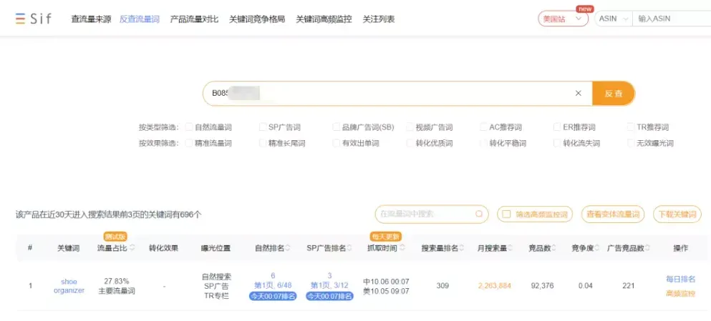Click natural rank link 第1页, 6/48
711x321 pixels.
point(273,286)
